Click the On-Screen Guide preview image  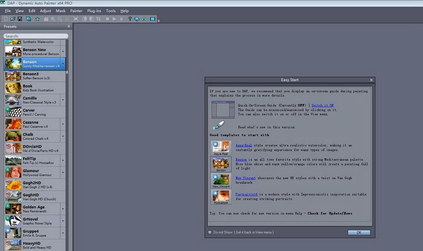pos(223,109)
